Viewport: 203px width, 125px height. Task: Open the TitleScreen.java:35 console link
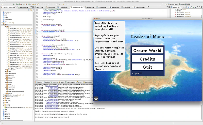(52, 86)
